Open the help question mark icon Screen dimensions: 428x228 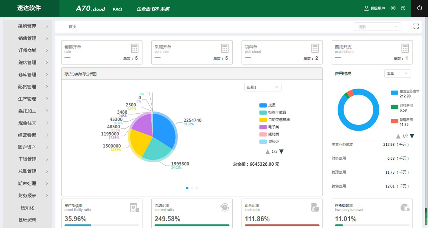[x=403, y=8]
